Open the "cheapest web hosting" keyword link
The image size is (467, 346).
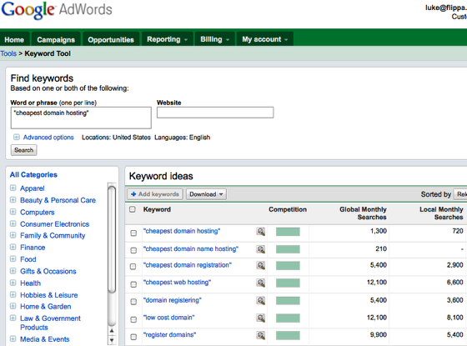pos(177,283)
